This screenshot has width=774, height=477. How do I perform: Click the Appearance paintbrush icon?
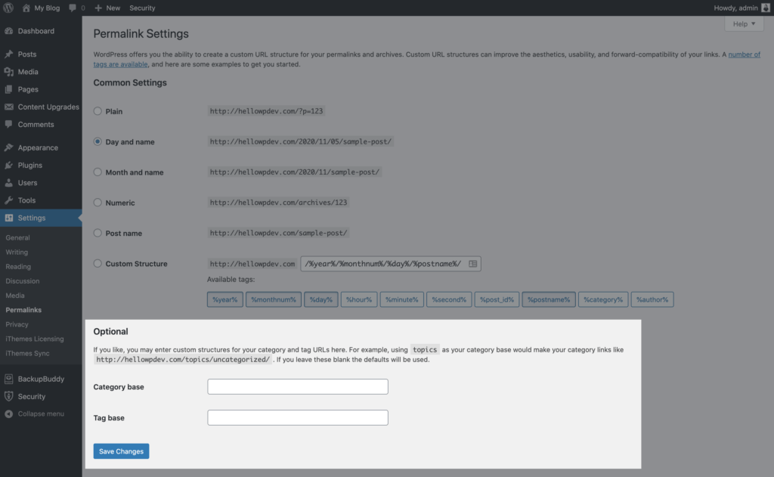[x=9, y=147]
